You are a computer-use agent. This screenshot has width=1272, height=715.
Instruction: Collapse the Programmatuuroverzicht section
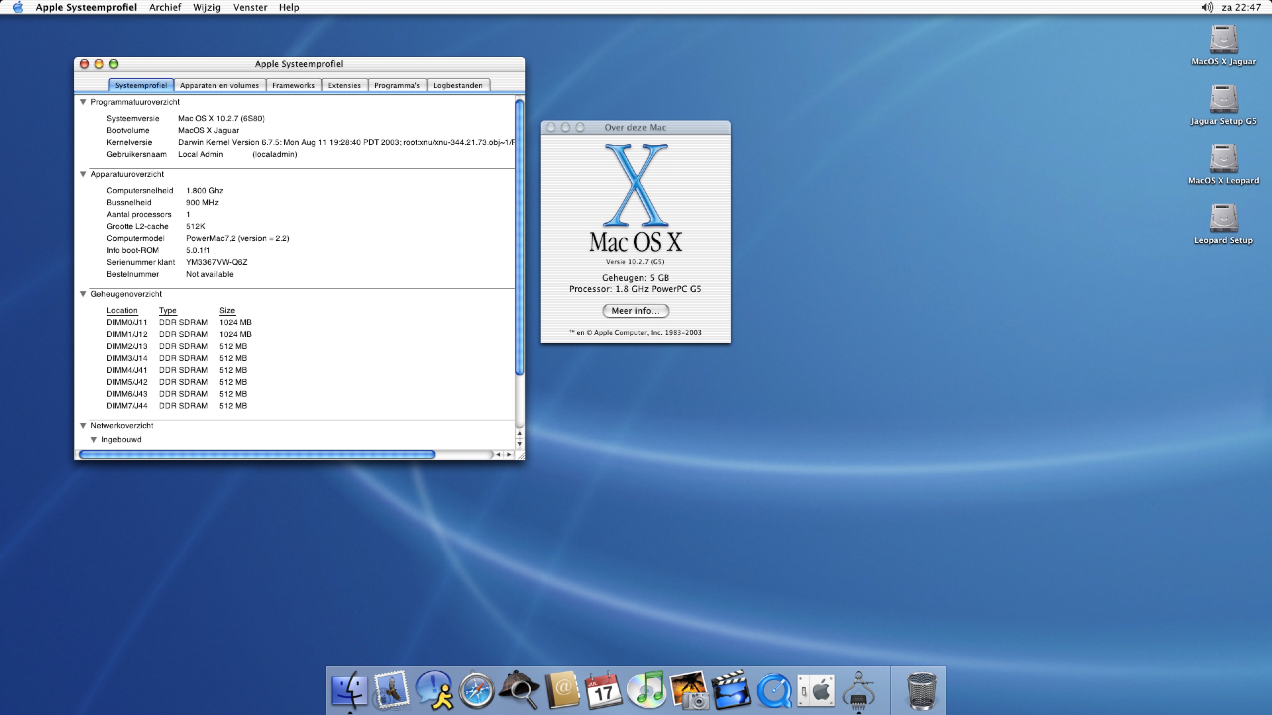click(83, 102)
